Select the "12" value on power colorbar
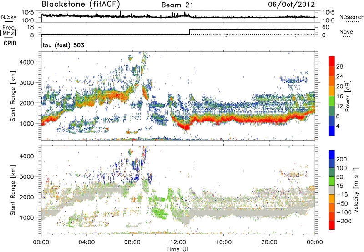 [x=339, y=106]
